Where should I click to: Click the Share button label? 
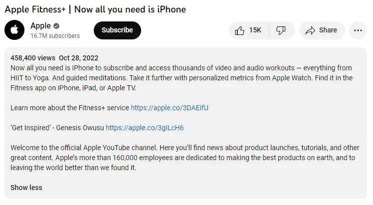328,30
